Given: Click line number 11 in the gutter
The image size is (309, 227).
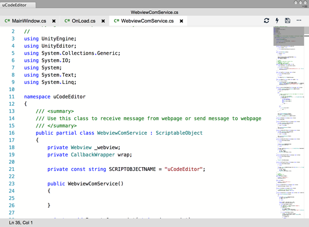Looking at the screenshot, I should tap(12, 97).
